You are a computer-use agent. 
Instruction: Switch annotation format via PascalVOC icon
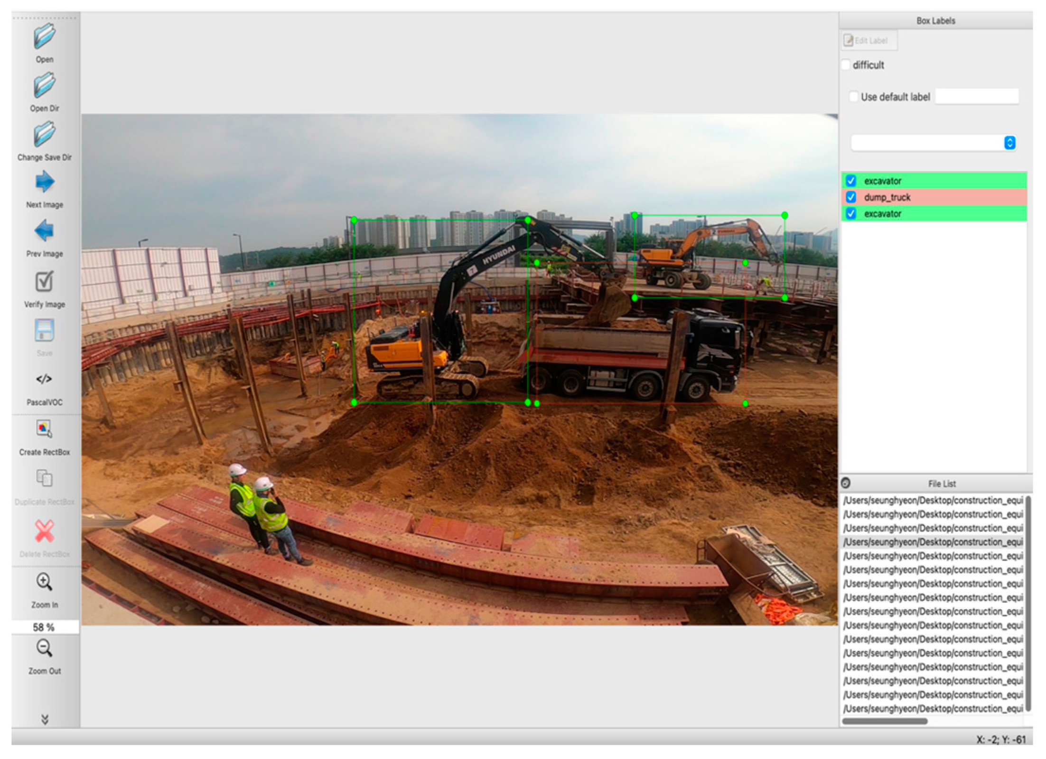(x=44, y=379)
